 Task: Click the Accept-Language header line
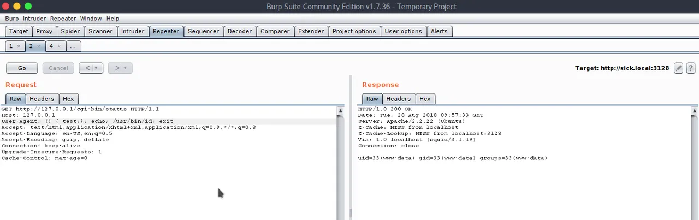(57, 133)
